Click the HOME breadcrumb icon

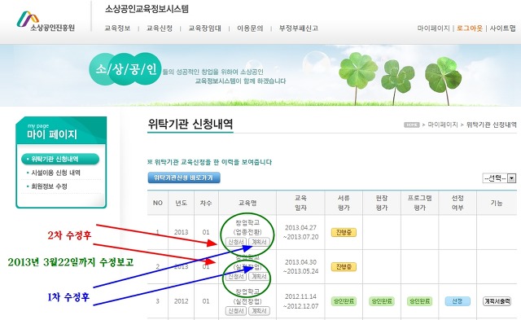point(411,125)
